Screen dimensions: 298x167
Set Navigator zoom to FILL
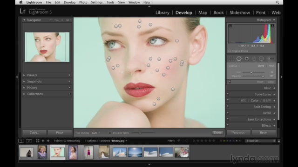pos(56,20)
